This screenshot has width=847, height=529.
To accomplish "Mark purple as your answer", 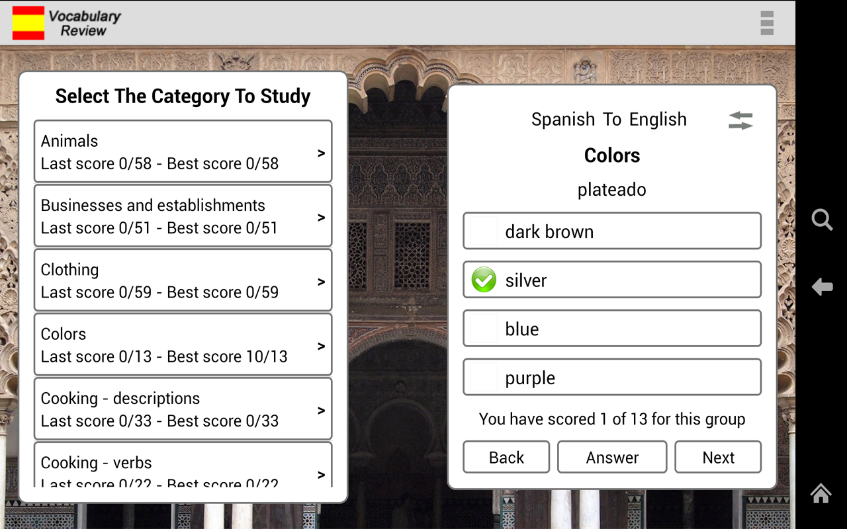I will coord(482,377).
